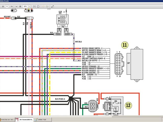Viewport: 163px width, 122px height.
Task: Switch to ArcticChat.com taskbar window
Action: (7, 119)
